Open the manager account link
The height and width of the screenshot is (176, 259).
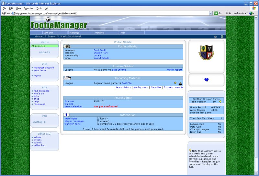point(44,68)
